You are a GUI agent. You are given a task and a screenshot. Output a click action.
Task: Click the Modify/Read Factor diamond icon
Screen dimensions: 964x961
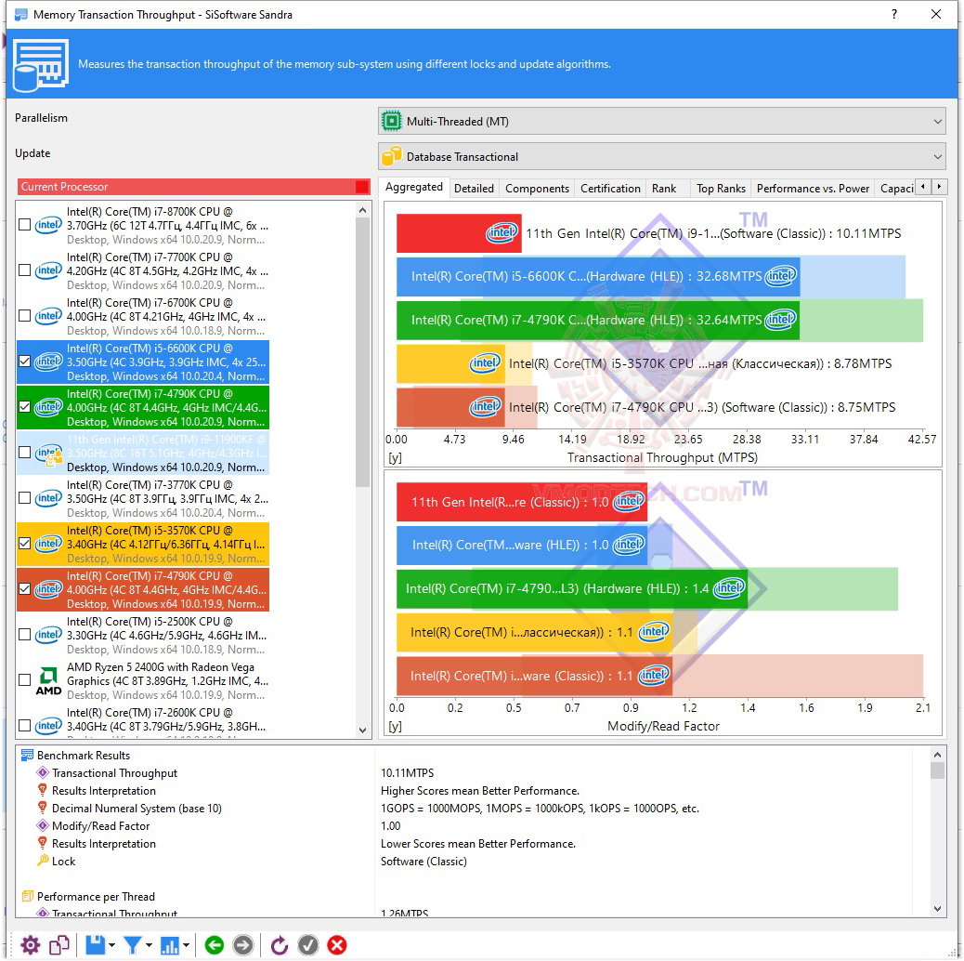click(x=43, y=825)
